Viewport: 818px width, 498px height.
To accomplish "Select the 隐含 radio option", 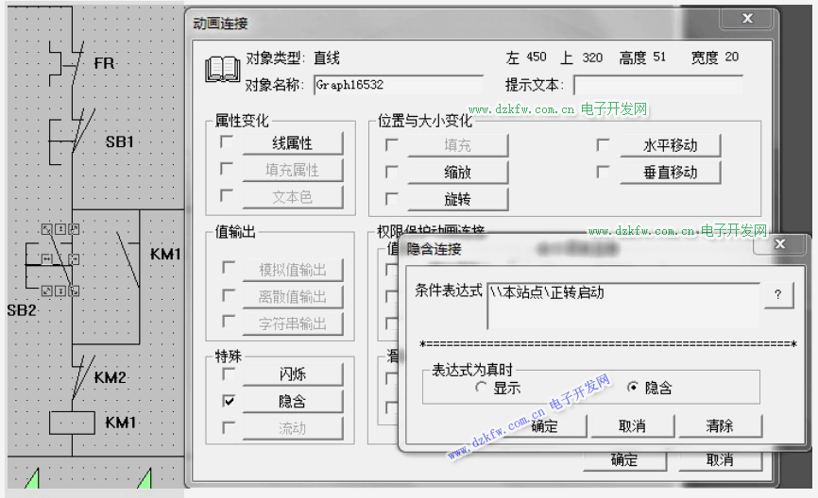I will click(x=633, y=388).
